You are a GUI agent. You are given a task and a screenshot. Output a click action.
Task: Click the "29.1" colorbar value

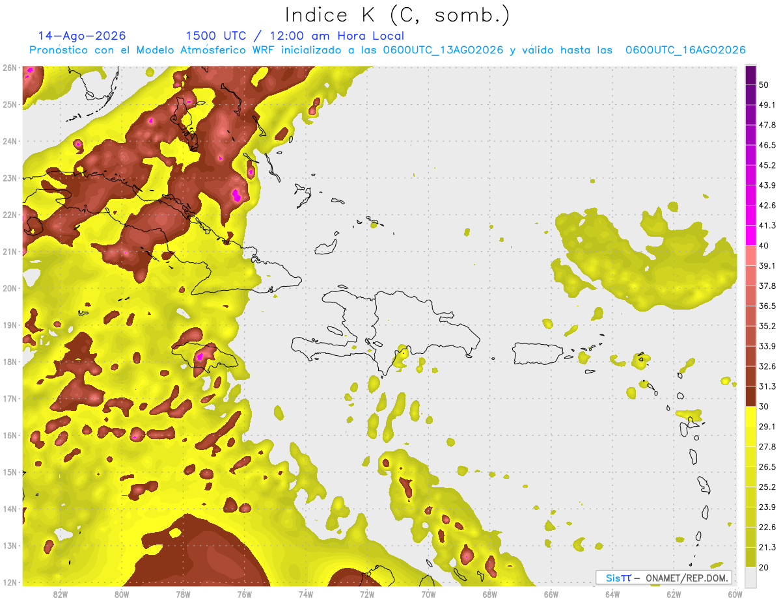[767, 426]
